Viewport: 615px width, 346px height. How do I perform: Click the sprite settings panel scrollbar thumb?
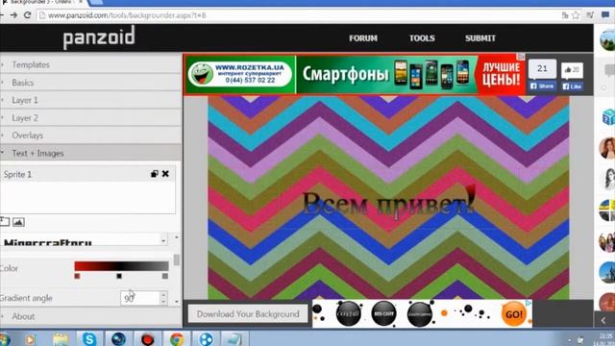[x=177, y=259]
